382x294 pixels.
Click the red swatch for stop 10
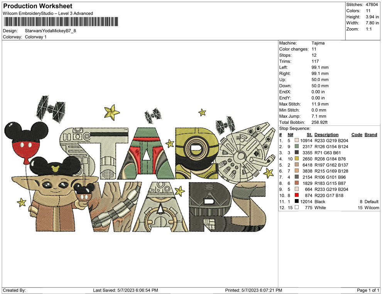click(x=296, y=195)
